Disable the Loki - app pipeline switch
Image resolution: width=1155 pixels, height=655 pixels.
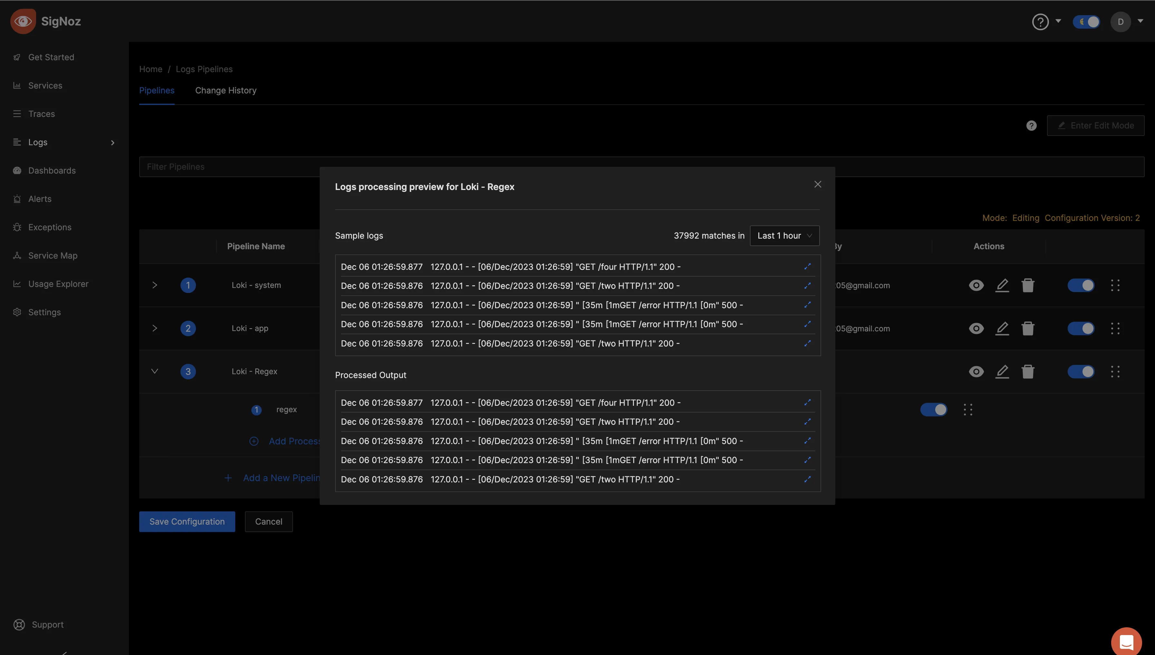point(1081,328)
